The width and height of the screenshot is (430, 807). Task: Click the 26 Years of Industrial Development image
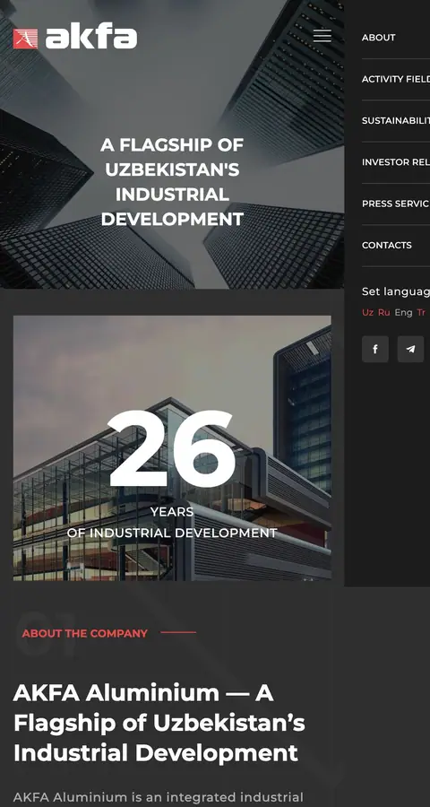(172, 447)
